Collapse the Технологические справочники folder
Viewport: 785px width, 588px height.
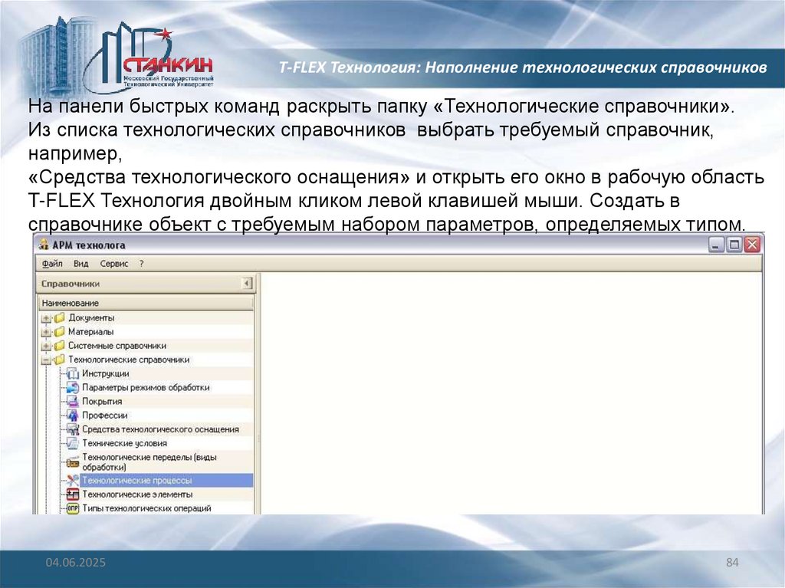tap(46, 360)
